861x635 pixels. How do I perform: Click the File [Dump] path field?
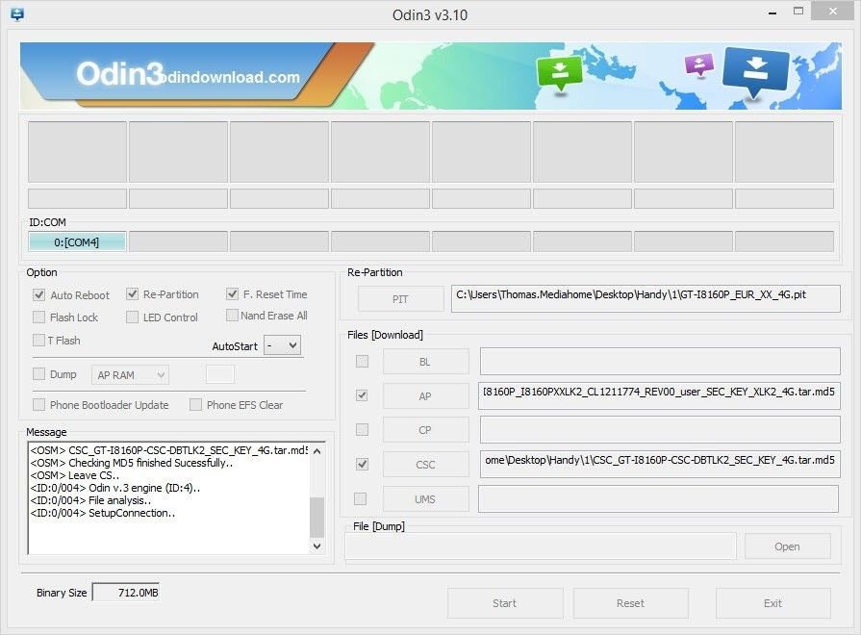(x=541, y=546)
